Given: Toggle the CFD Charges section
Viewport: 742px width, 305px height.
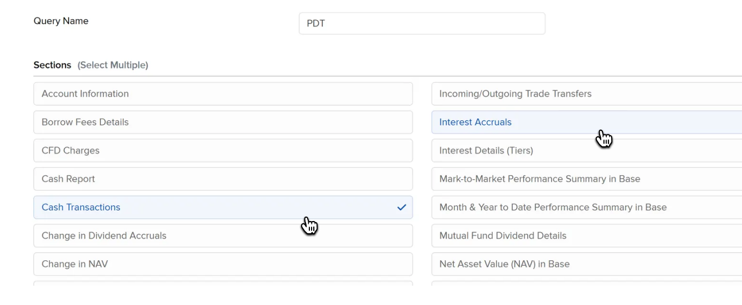Looking at the screenshot, I should 223,150.
